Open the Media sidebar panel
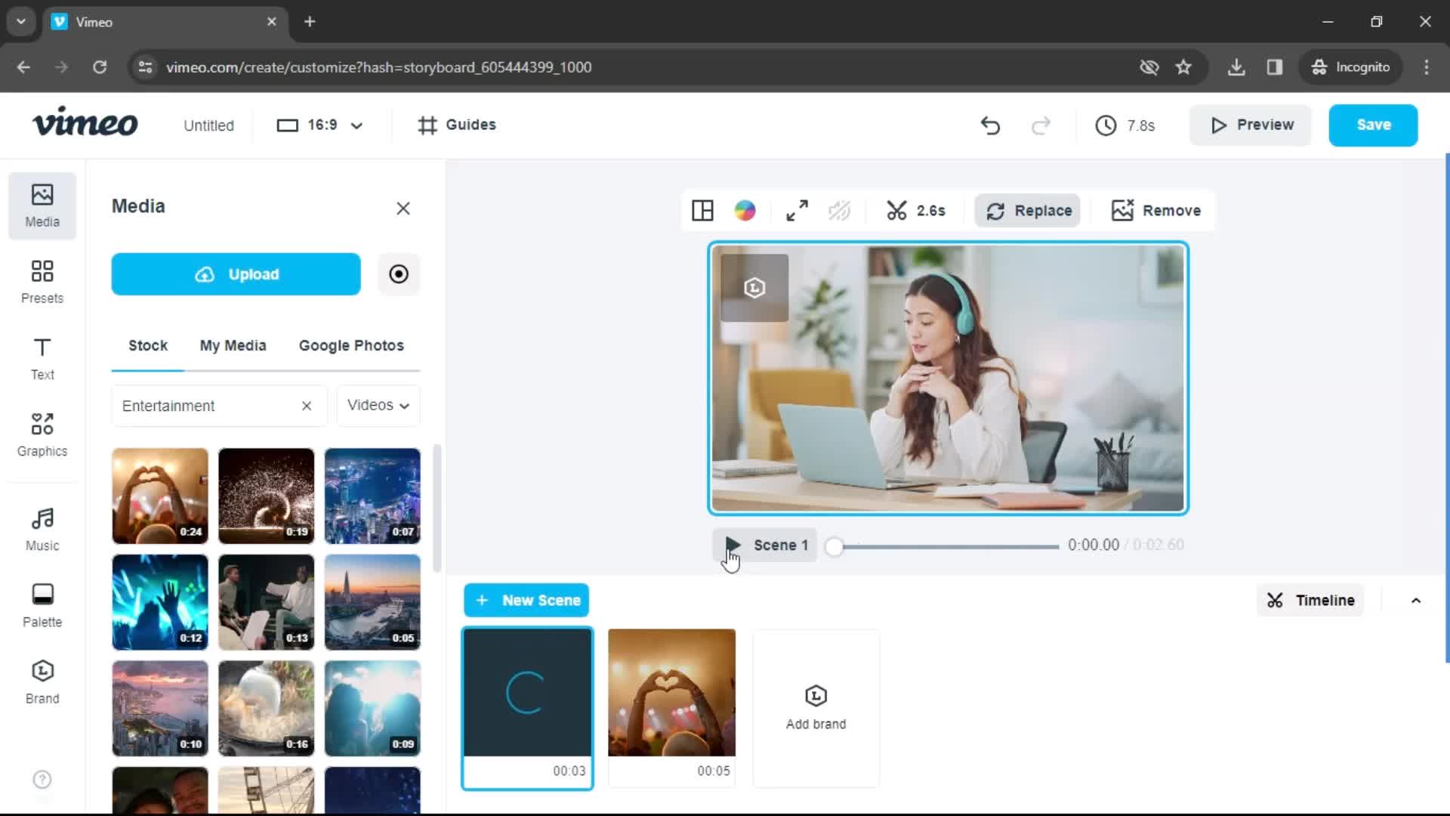 (42, 206)
